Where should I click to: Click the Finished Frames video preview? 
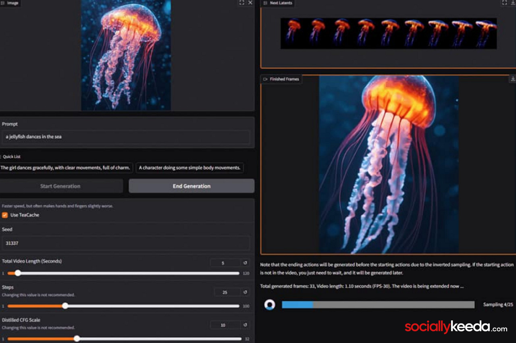pyautogui.click(x=389, y=164)
